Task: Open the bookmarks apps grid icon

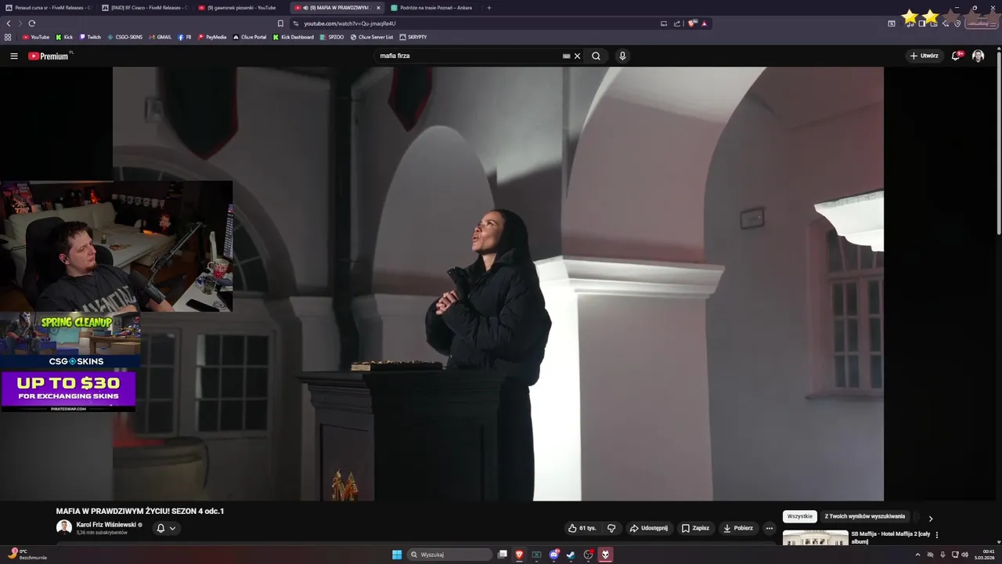Action: coord(8,37)
